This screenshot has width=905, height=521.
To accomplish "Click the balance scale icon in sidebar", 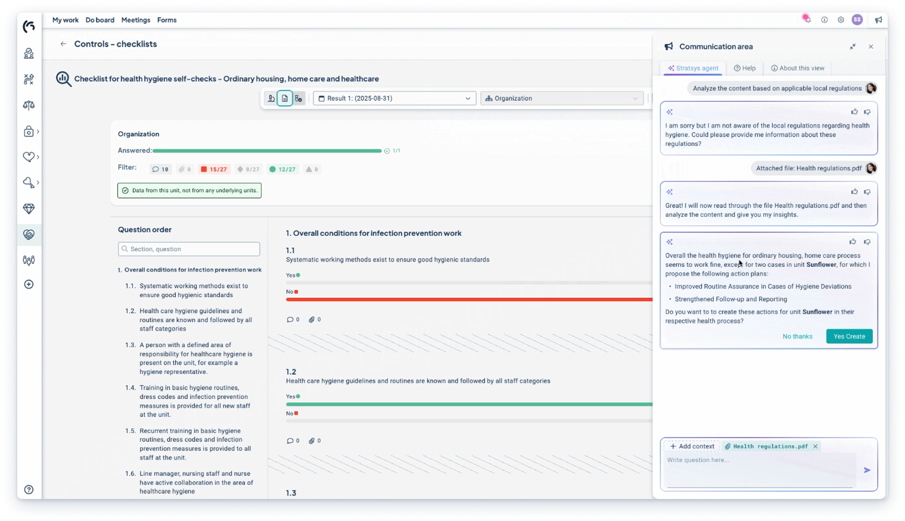I will pyautogui.click(x=29, y=105).
